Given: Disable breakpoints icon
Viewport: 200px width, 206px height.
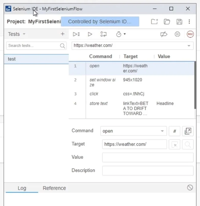Looking at the screenshot, I should pos(164,34).
